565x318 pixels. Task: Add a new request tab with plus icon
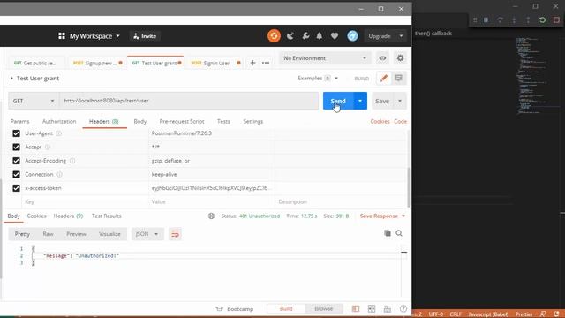252,63
